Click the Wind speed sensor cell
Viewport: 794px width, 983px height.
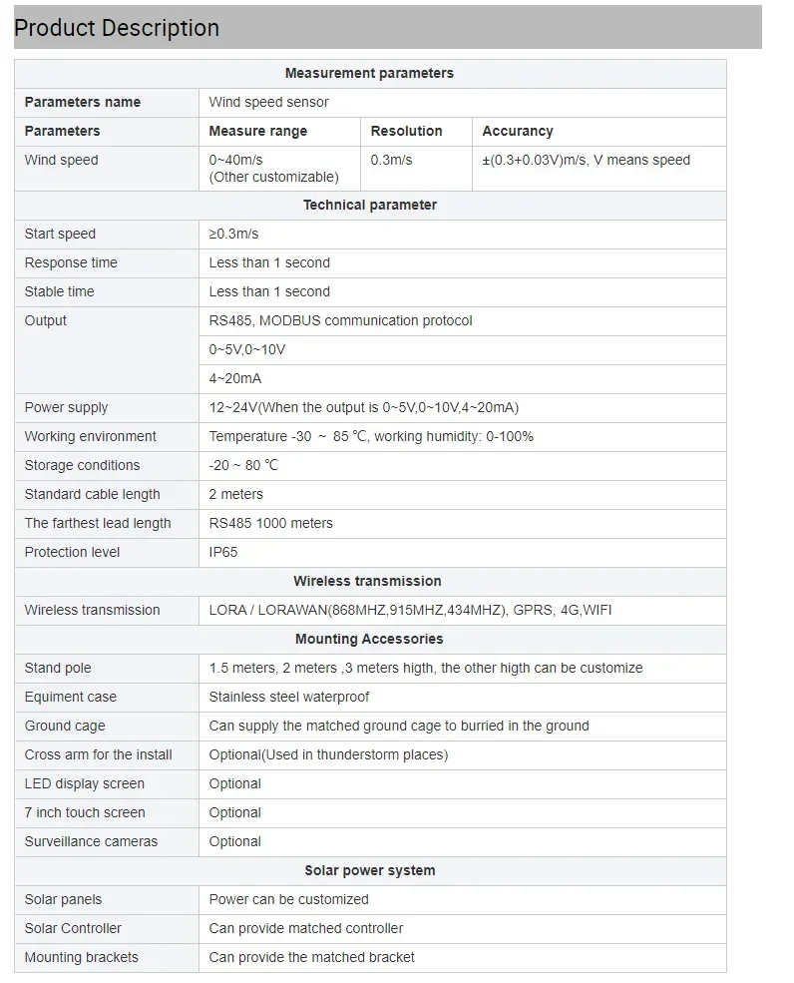point(463,102)
